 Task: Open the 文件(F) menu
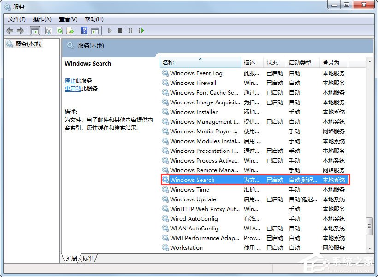(x=17, y=19)
